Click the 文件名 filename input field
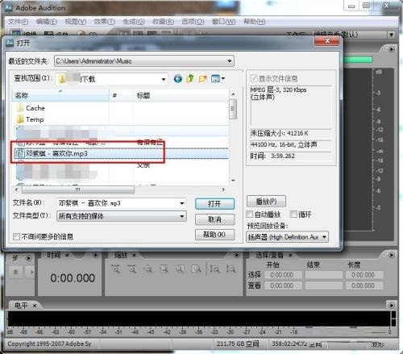 122,203
